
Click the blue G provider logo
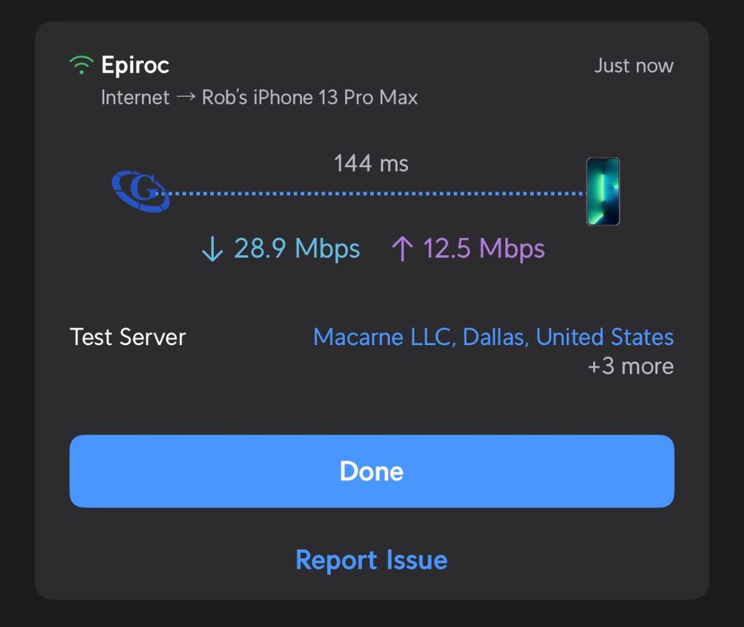click(140, 191)
